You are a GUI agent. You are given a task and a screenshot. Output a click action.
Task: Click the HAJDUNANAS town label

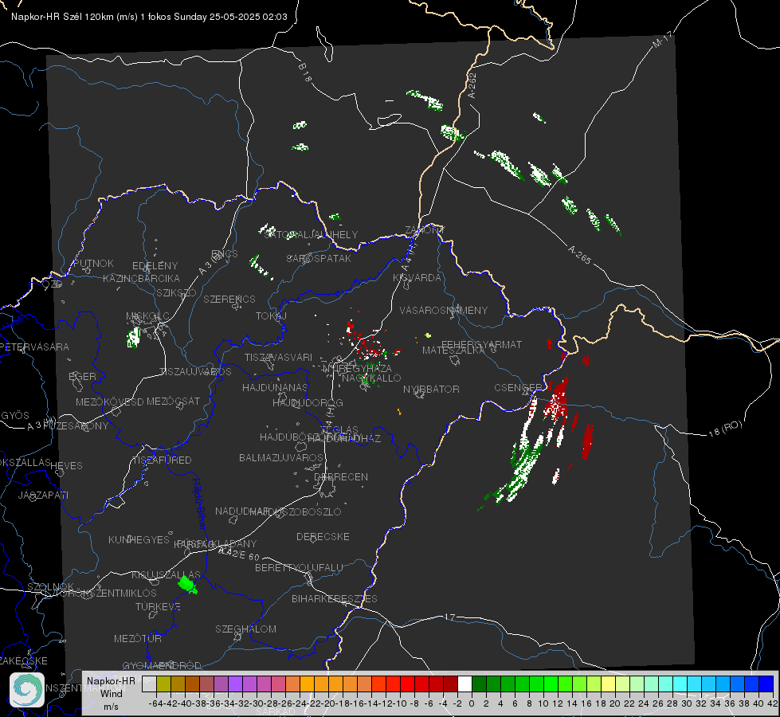[x=275, y=387]
